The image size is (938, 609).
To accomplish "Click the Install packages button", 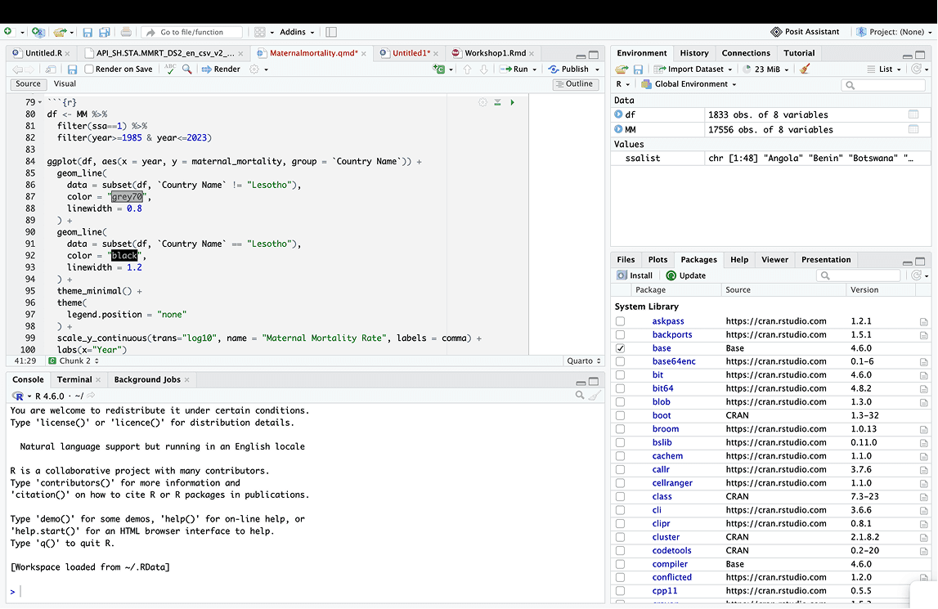I will (x=635, y=275).
